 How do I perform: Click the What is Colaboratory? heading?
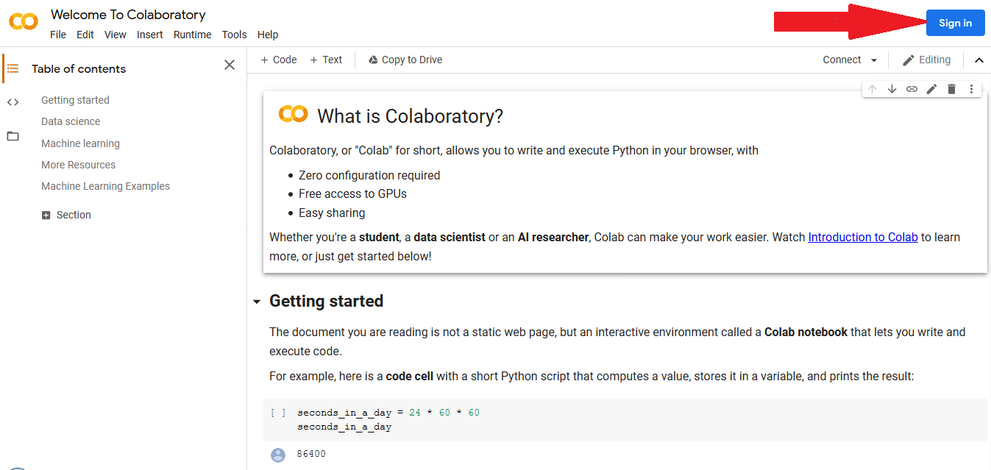410,115
